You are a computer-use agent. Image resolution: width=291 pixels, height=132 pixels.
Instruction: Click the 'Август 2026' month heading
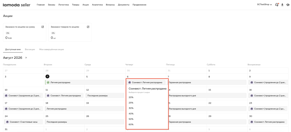pyautogui.click(x=13, y=58)
